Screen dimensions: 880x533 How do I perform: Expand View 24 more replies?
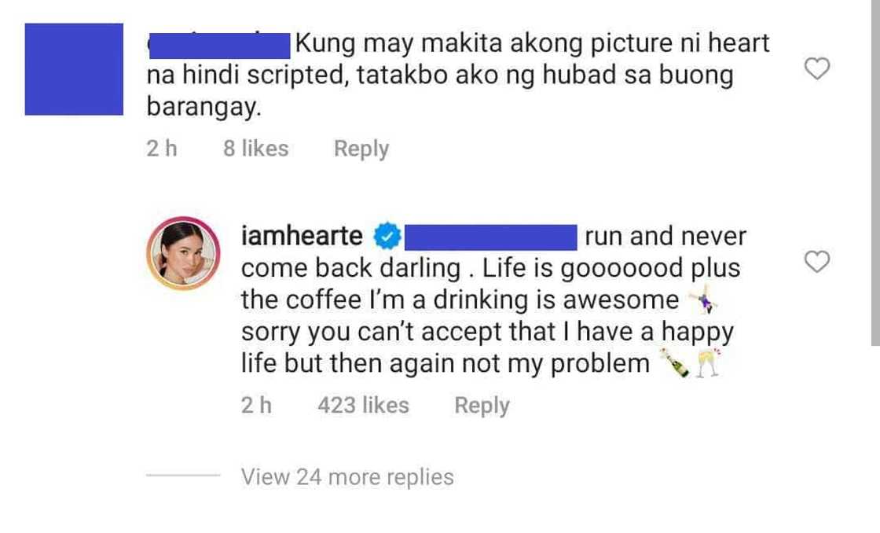click(347, 477)
